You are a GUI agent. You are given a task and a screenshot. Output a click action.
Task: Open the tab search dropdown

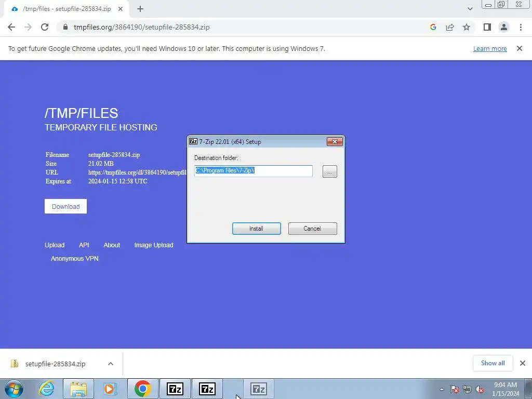pyautogui.click(x=470, y=9)
